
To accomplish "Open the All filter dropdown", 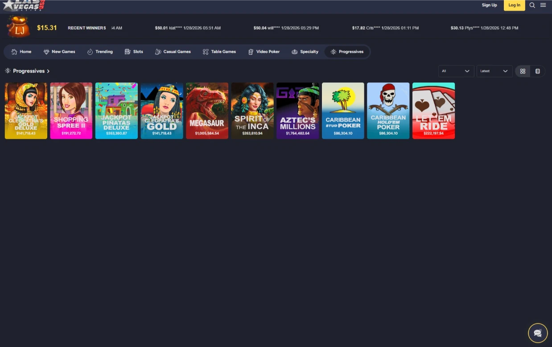I will pyautogui.click(x=456, y=71).
